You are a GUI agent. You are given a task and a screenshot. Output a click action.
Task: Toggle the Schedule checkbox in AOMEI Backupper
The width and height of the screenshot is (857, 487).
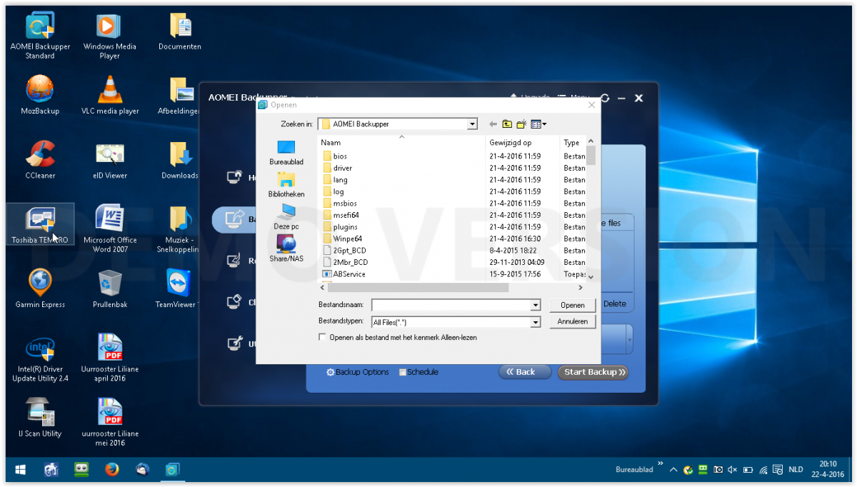point(403,372)
